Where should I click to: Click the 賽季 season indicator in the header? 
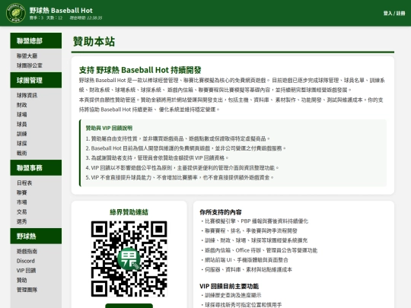pyautogui.click(x=37, y=17)
